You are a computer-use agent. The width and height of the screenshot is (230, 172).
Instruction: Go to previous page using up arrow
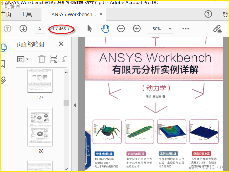7,29
